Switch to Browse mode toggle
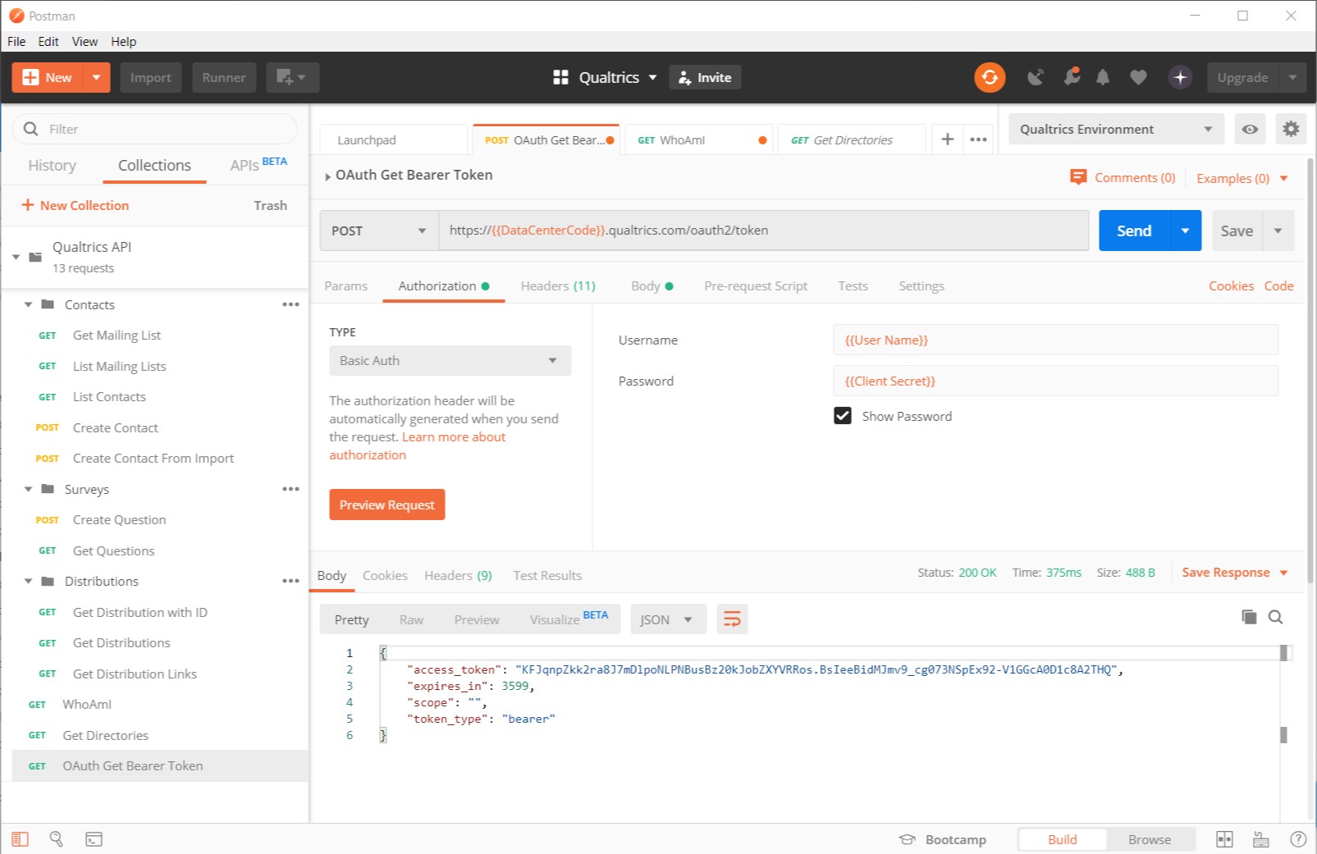The image size is (1317, 854). click(x=1149, y=839)
